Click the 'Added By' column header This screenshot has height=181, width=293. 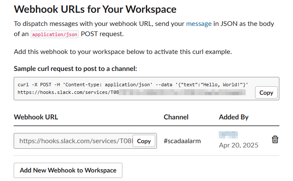[x=234, y=117]
